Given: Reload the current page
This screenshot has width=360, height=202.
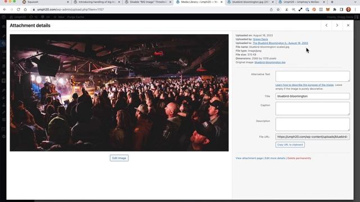Looking at the screenshot, I should pyautogui.click(x=19, y=10).
